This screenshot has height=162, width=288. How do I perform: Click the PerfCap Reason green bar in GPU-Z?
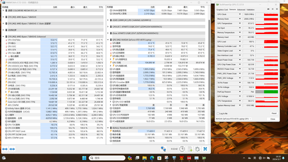point(271,92)
